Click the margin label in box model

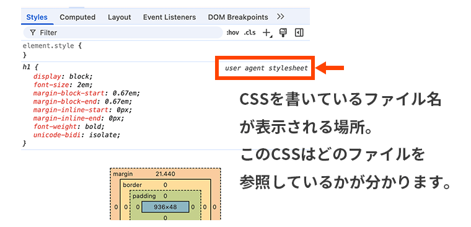pyautogui.click(x=123, y=174)
